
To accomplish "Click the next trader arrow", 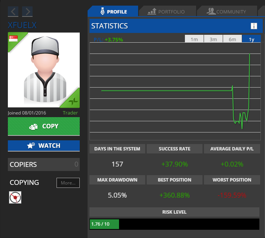I will [27, 12].
